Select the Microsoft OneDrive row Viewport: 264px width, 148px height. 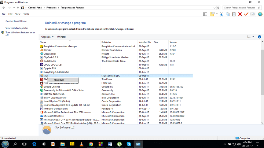tap(116, 116)
